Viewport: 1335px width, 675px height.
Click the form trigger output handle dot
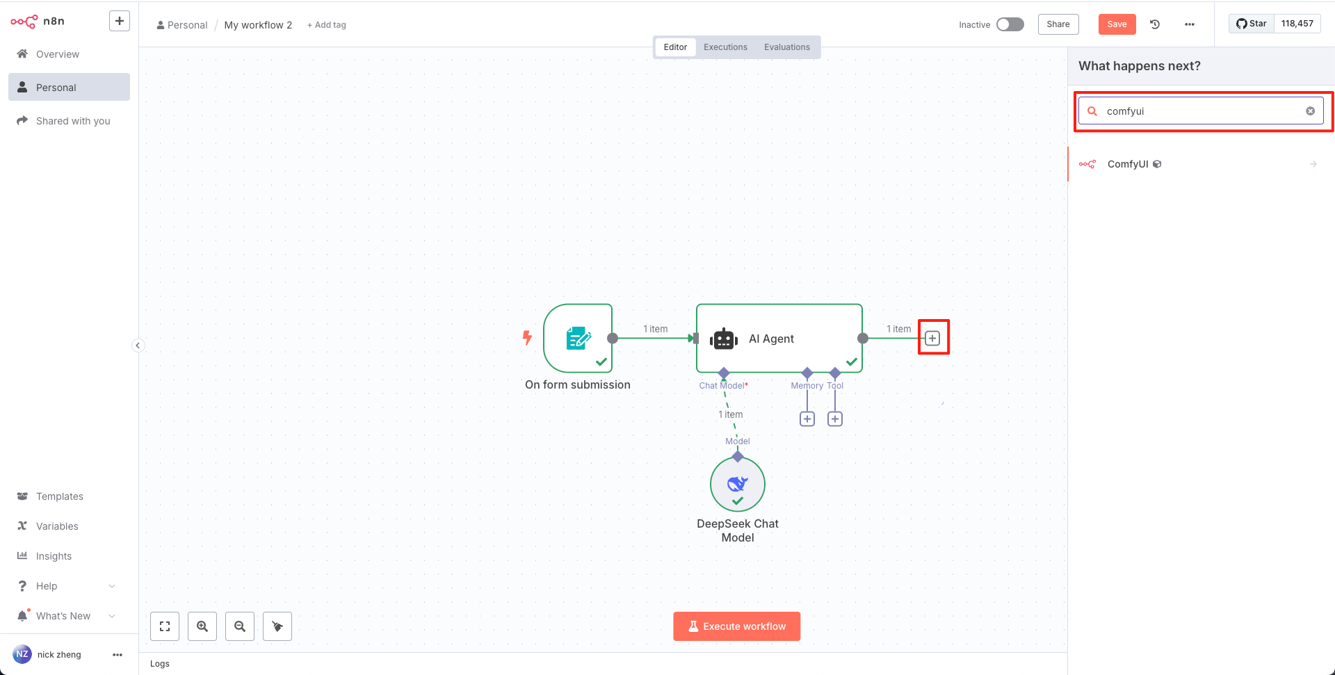tap(613, 339)
